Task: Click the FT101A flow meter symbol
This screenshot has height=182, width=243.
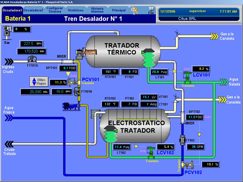Action: point(31,59)
